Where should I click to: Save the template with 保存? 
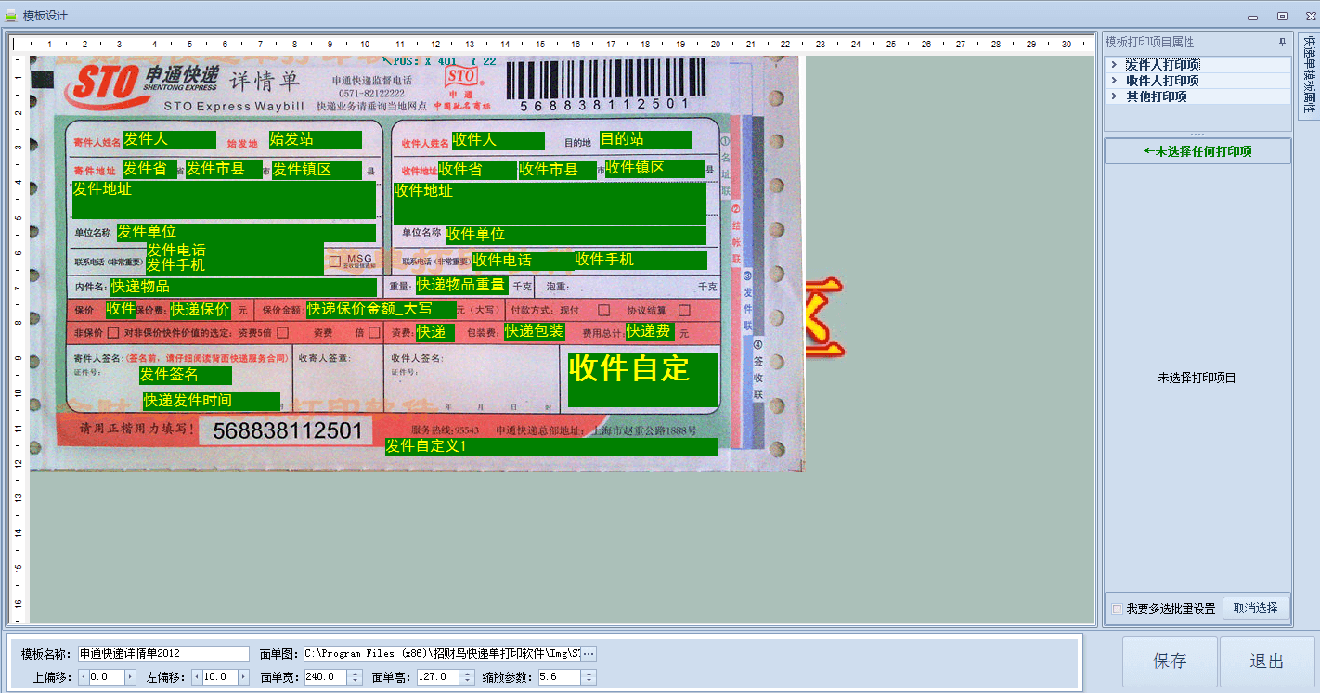[1170, 661]
